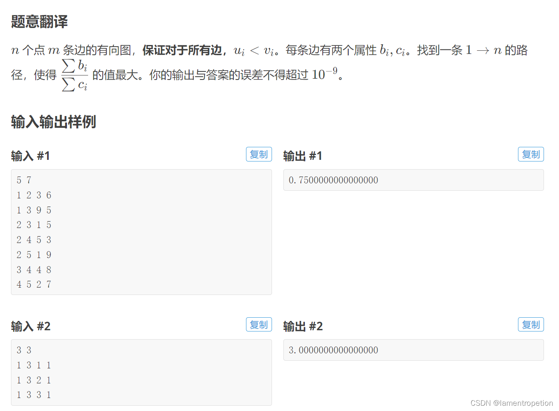Click the 题意翻译 heading
Image resolution: width=559 pixels, height=411 pixels.
(39, 22)
